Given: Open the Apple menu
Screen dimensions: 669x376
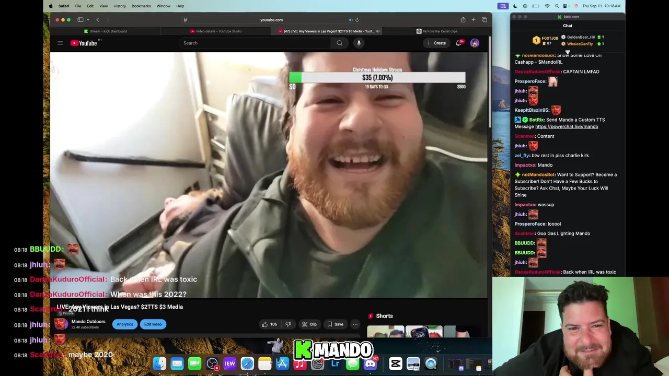Looking at the screenshot, I should [51, 6].
